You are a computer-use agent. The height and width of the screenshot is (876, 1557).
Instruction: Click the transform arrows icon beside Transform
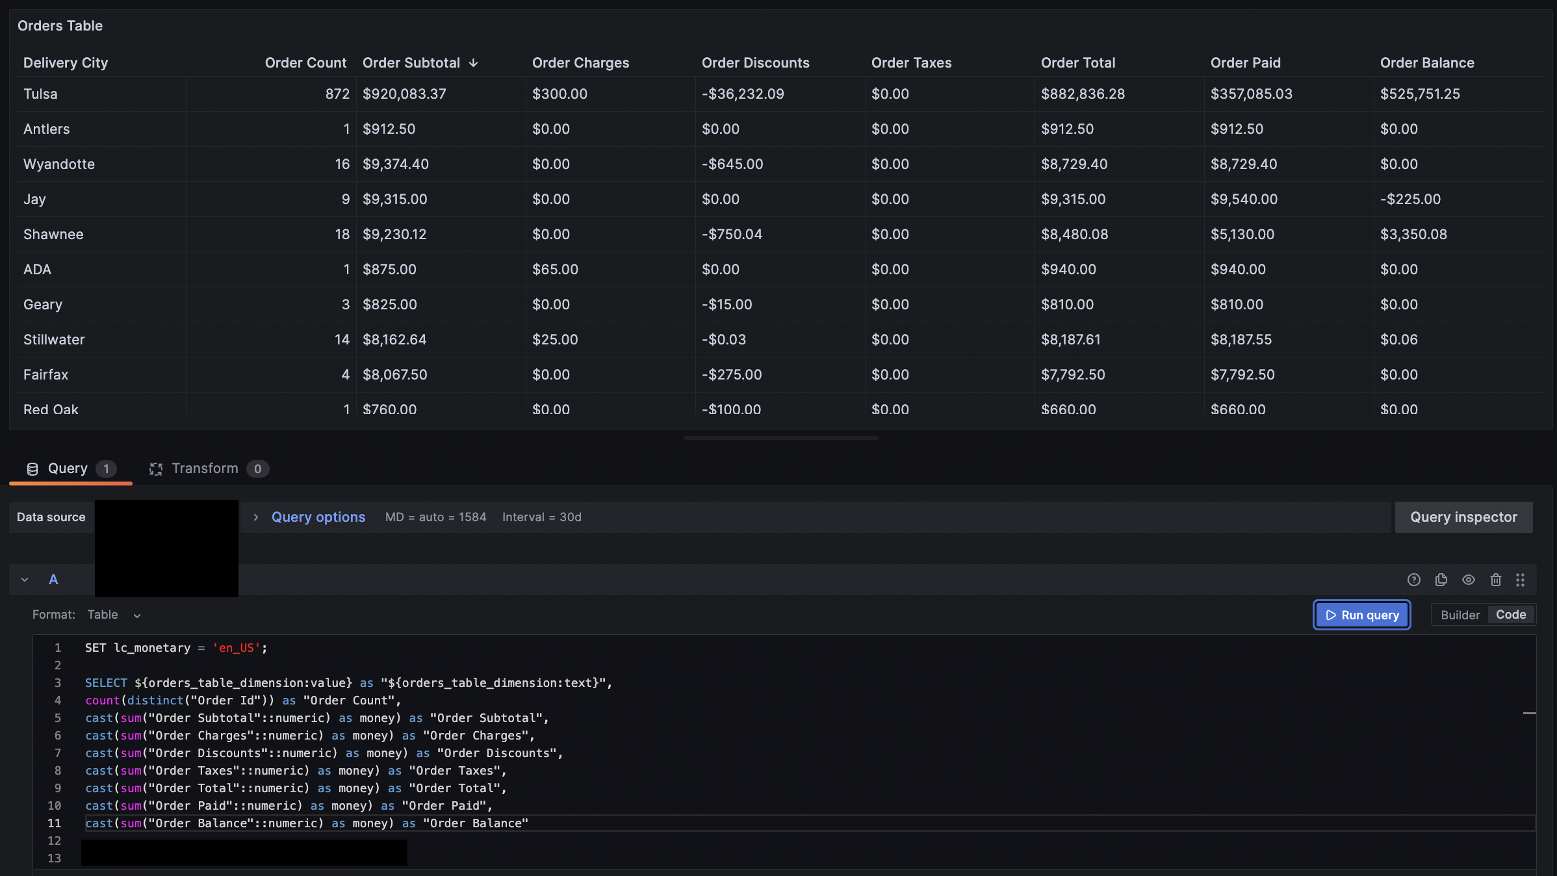click(156, 468)
